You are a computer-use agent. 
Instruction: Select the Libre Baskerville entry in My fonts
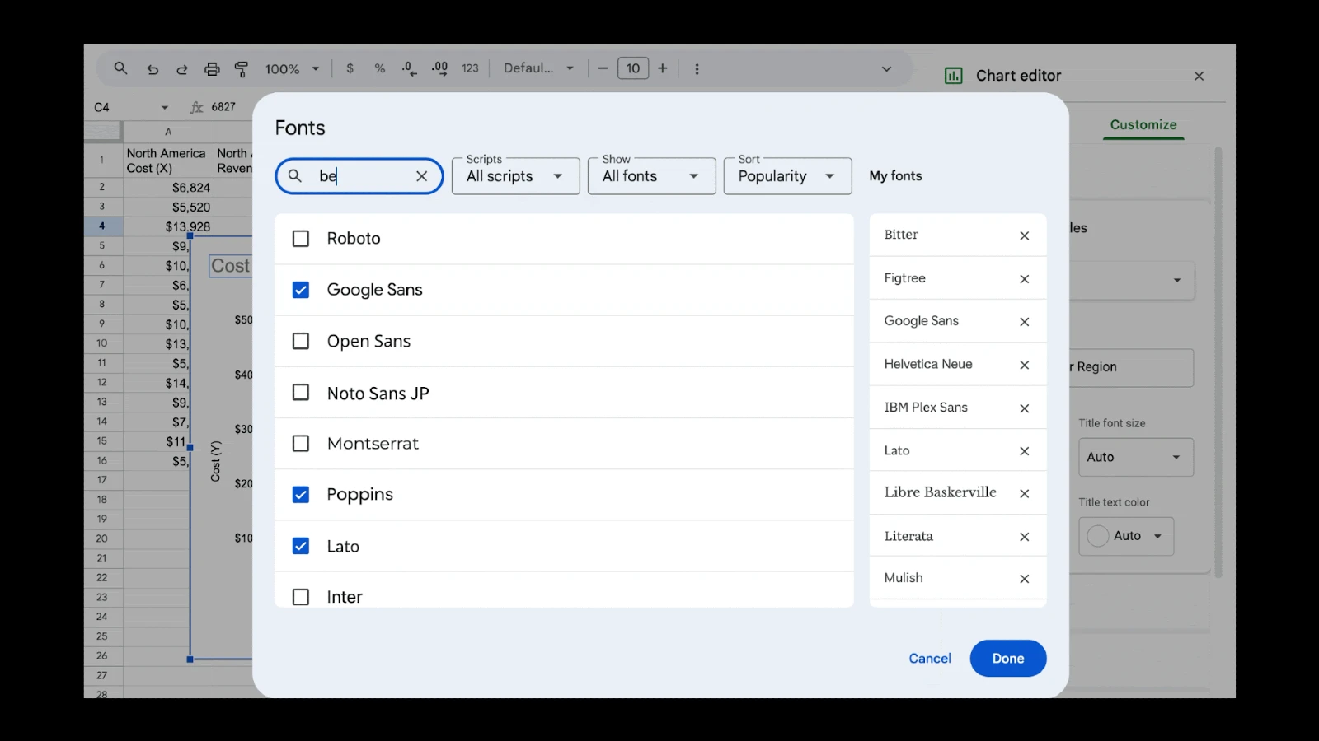coord(940,492)
